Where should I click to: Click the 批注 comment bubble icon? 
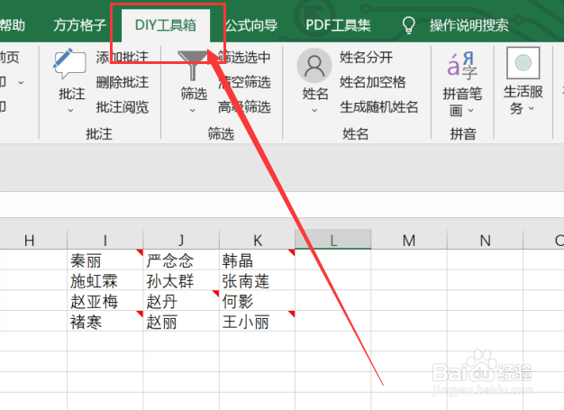69,64
